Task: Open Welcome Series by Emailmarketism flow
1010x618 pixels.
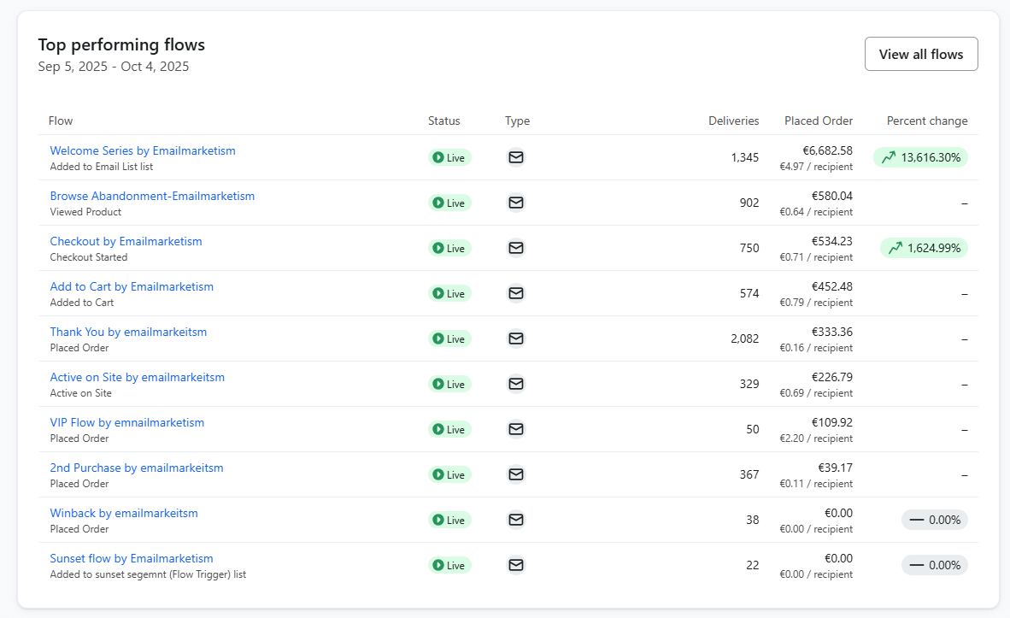Action: [x=143, y=150]
